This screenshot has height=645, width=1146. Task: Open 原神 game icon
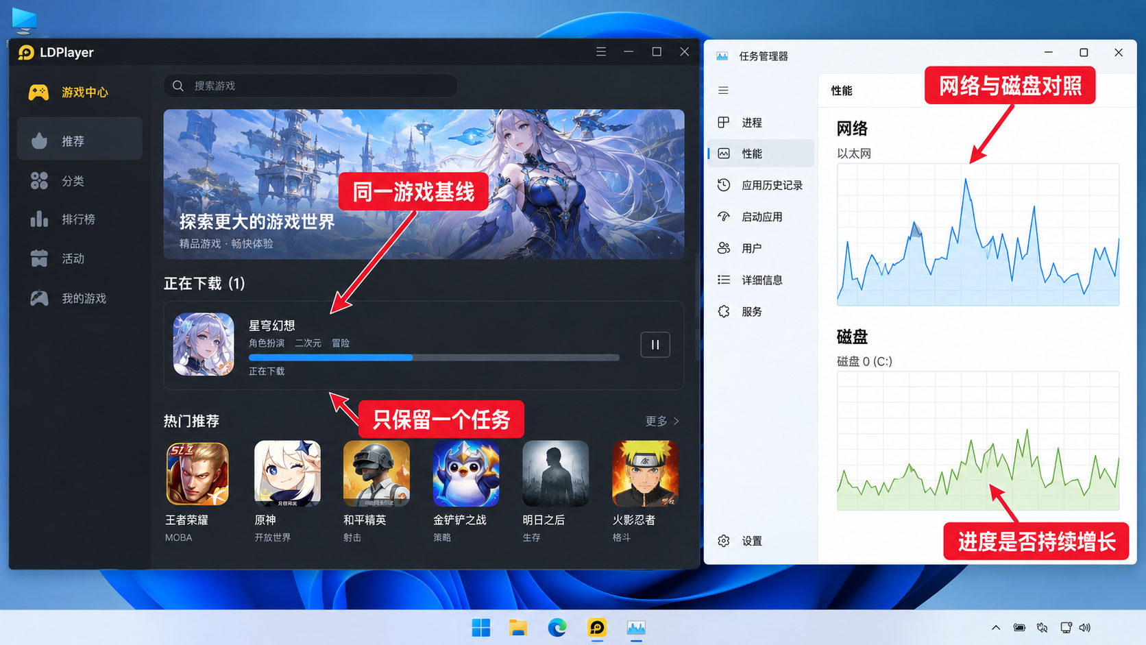coord(287,474)
